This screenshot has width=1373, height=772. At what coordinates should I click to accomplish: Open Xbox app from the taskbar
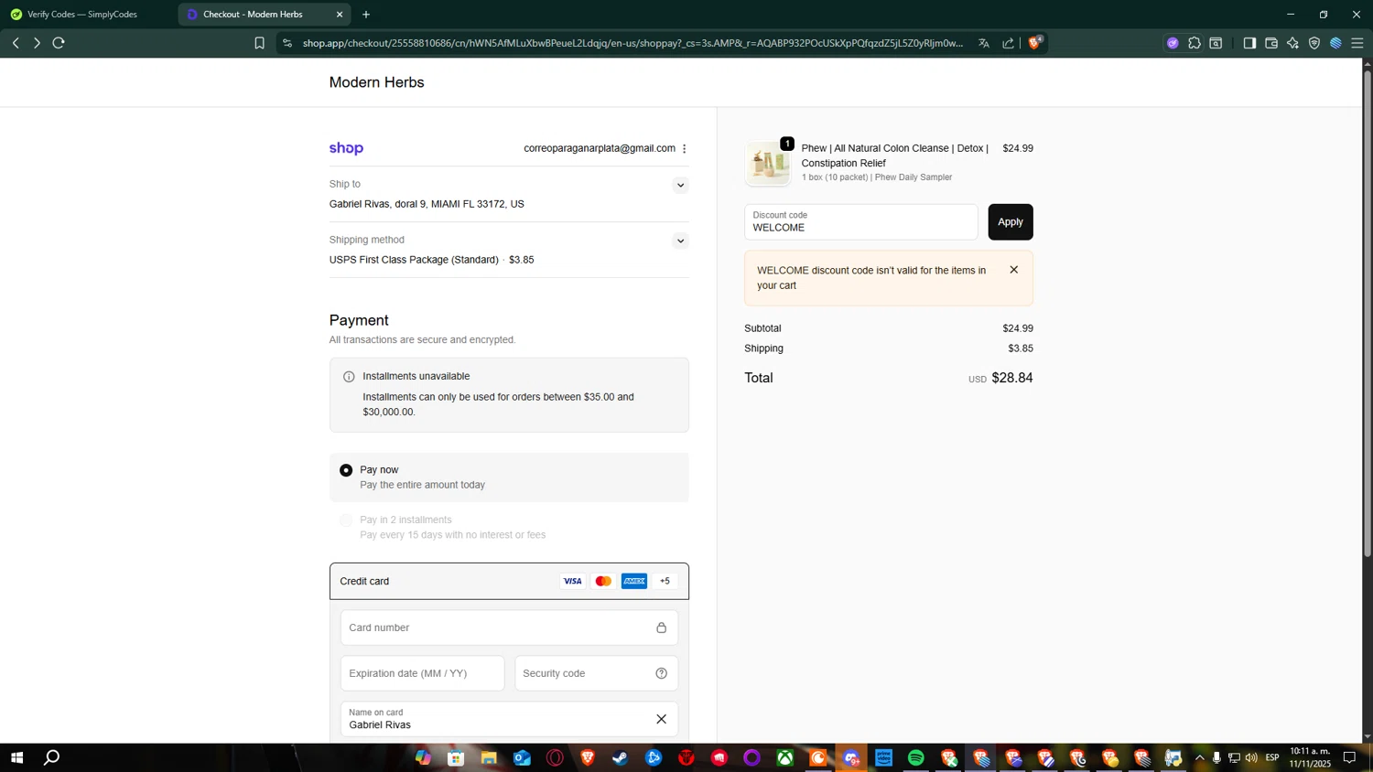[785, 757]
